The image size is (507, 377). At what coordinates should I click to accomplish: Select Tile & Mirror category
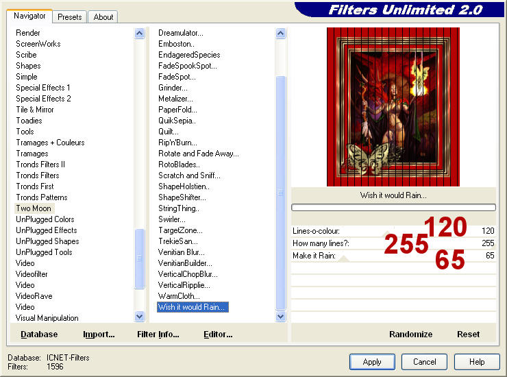(x=35, y=110)
